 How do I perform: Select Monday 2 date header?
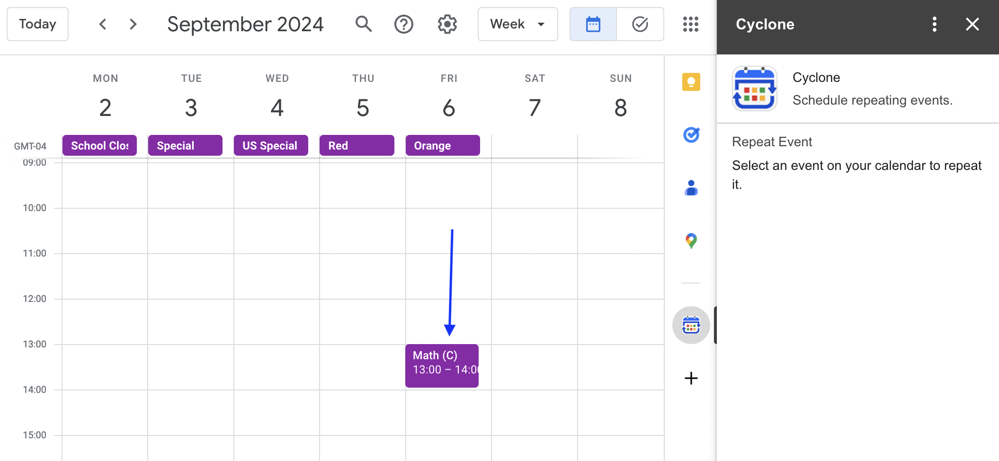[105, 108]
